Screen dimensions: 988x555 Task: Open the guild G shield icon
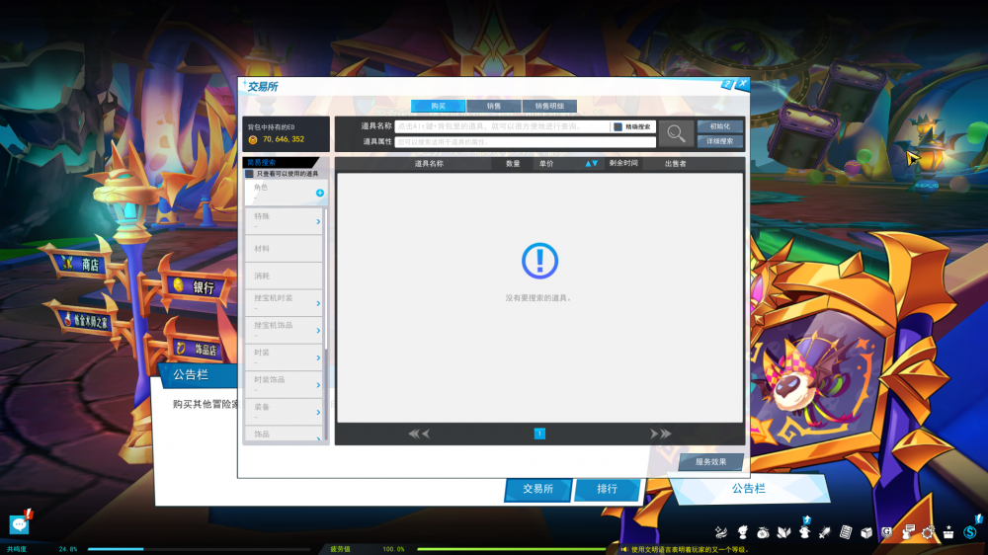(886, 533)
